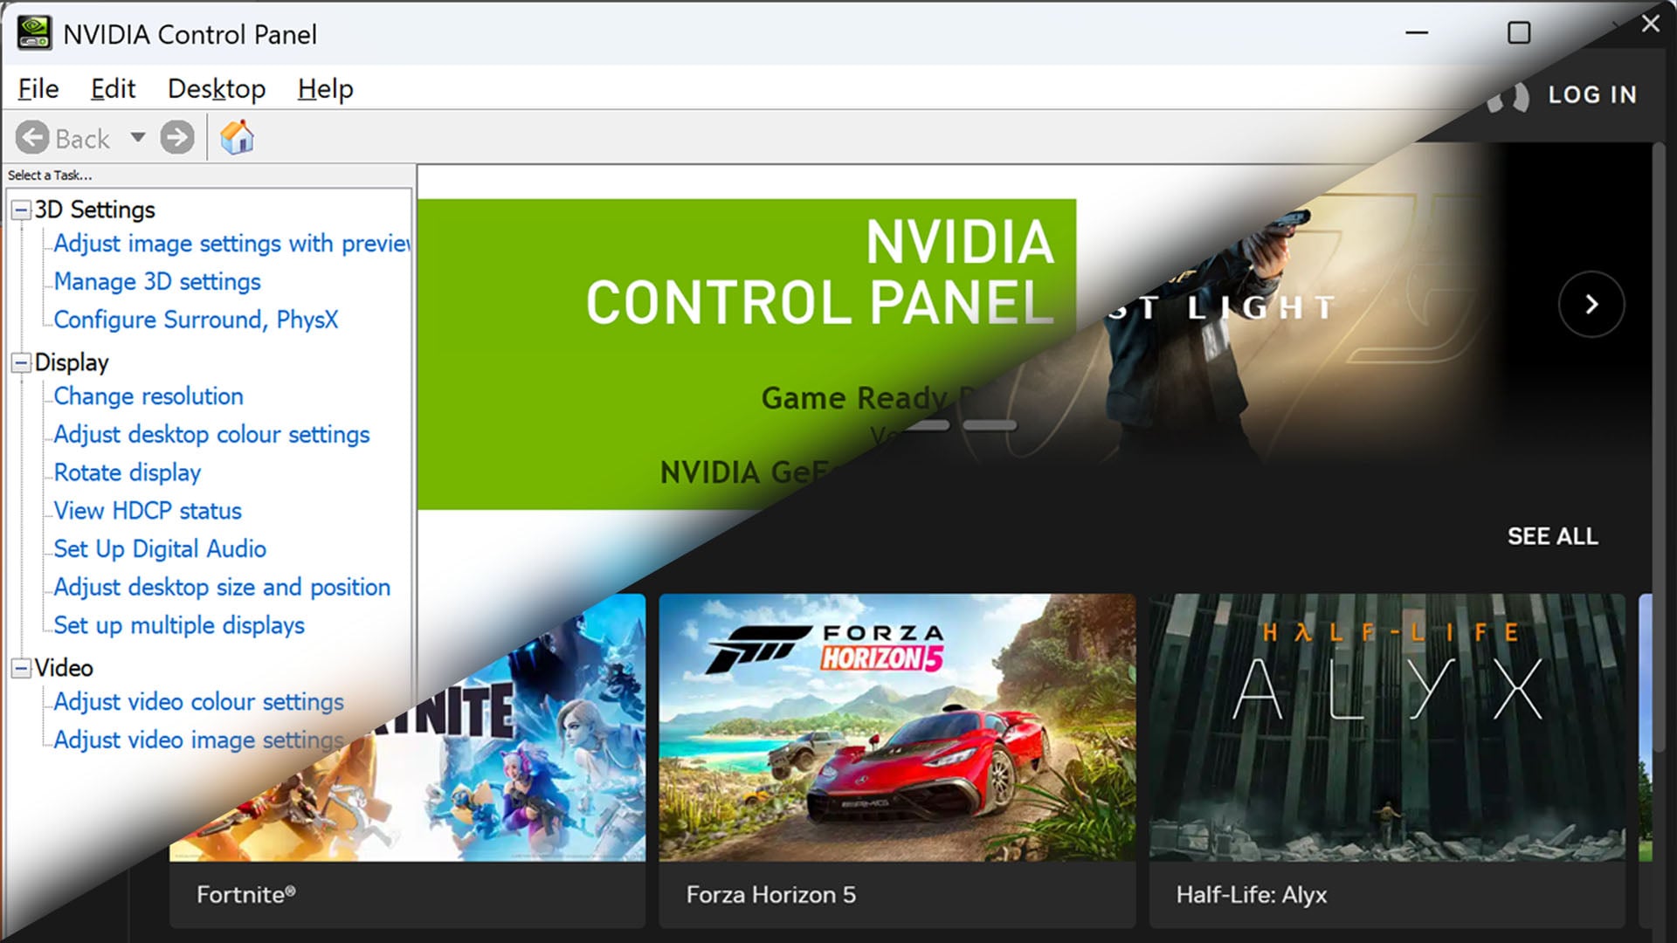
Task: Open Change resolution
Action: (148, 396)
